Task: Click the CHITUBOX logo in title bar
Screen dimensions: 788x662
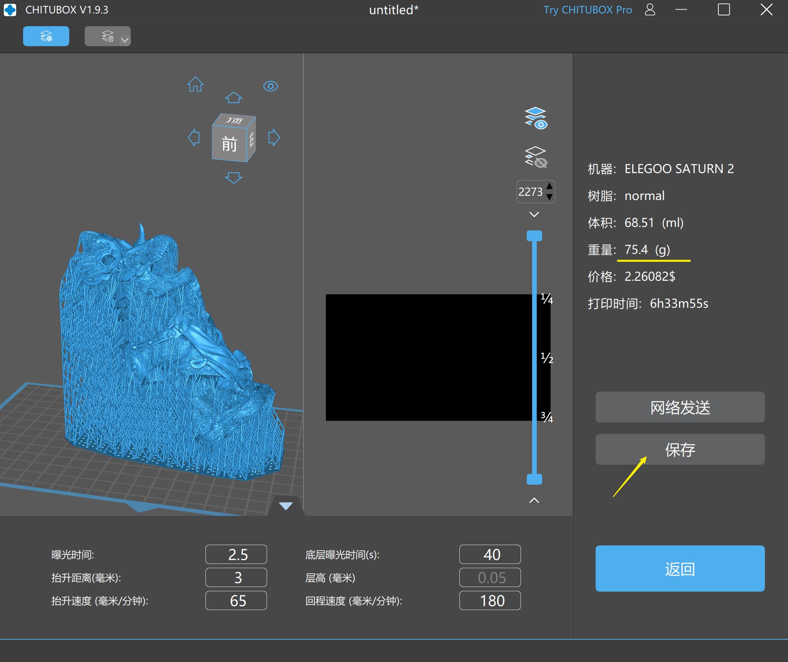Action: (10, 10)
